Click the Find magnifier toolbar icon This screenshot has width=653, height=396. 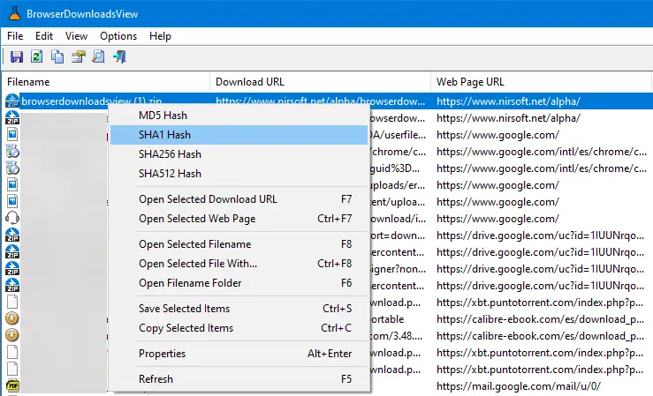click(x=99, y=58)
